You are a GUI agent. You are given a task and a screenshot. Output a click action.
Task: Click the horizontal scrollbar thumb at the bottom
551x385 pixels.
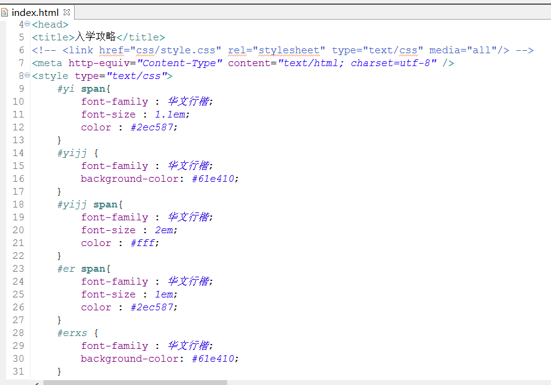[x=135, y=382]
